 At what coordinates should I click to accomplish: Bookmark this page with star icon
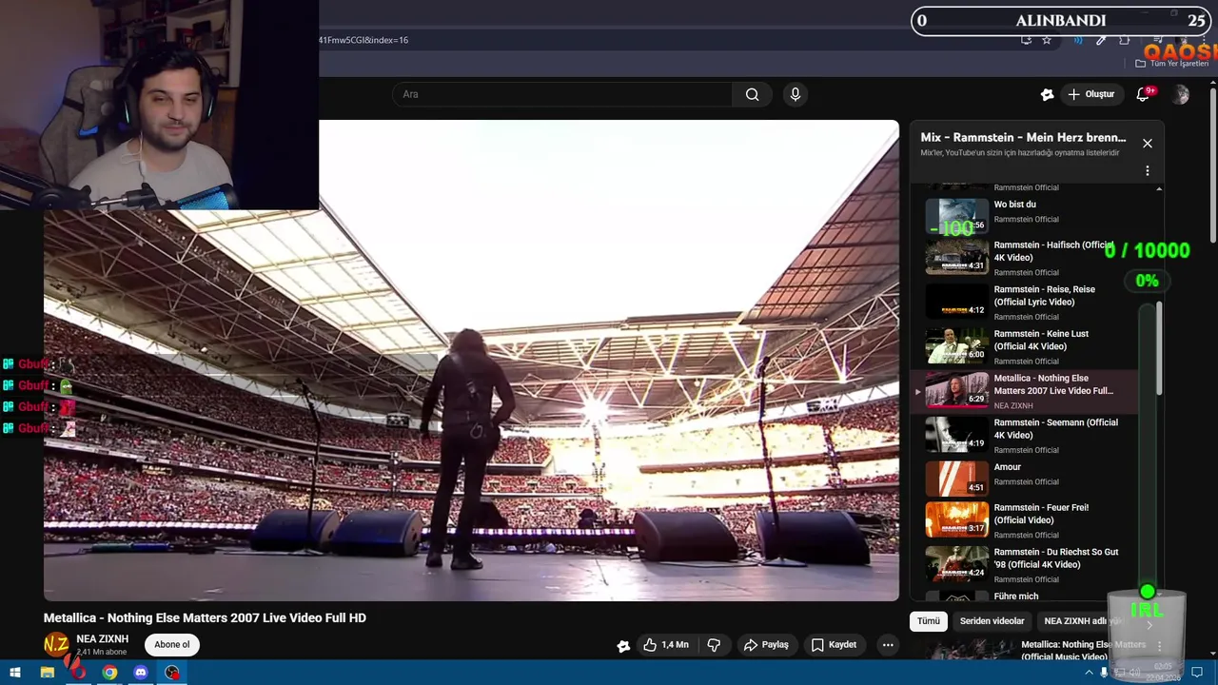(x=1047, y=40)
